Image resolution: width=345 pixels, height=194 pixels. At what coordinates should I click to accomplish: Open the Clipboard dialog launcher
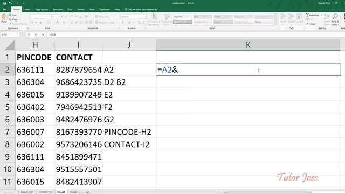[27, 29]
